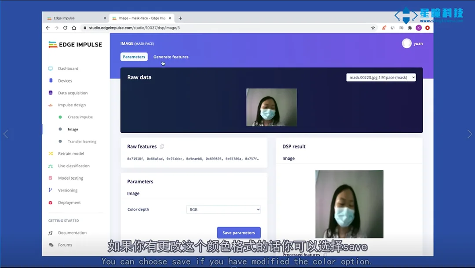The height and width of the screenshot is (268, 475).
Task: Click the Devices sidebar icon
Action: tap(51, 81)
